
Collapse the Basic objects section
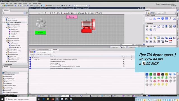(x=146, y=15)
